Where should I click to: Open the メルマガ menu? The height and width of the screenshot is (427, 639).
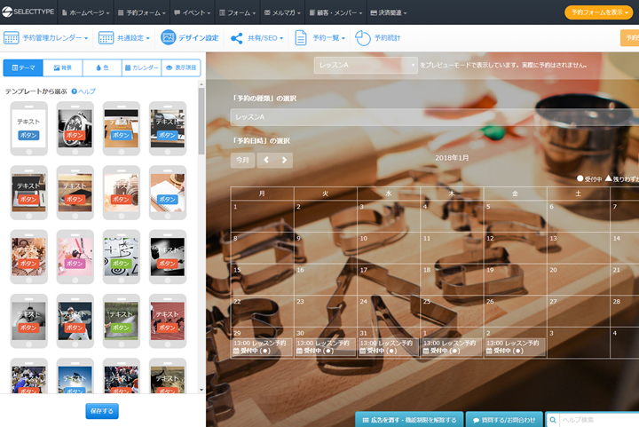[x=282, y=13]
